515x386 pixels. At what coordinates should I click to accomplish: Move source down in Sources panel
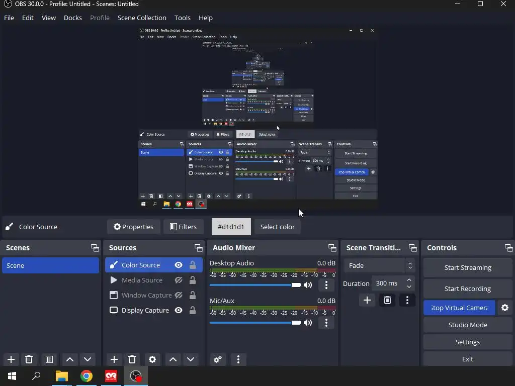tap(191, 359)
